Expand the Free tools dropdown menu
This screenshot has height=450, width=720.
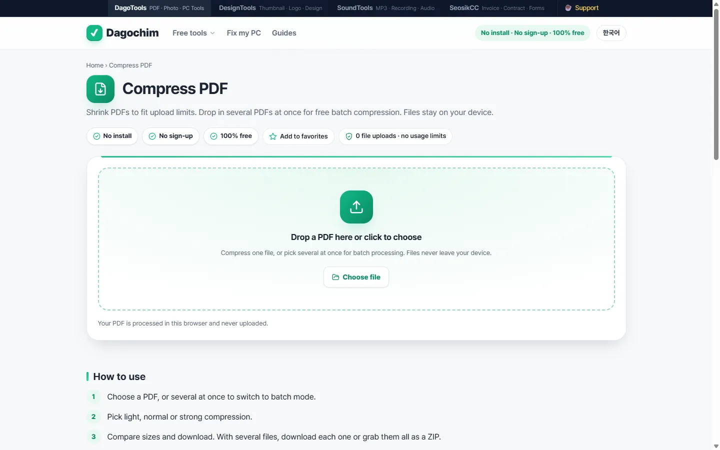coord(193,33)
